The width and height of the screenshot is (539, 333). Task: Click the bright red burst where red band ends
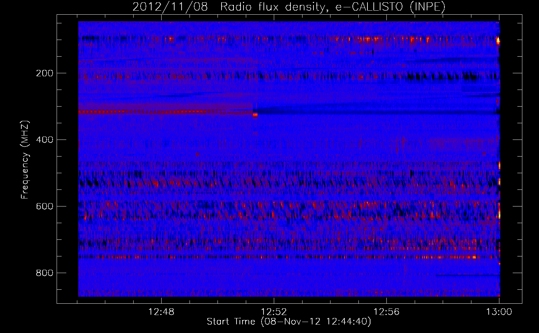click(x=255, y=115)
